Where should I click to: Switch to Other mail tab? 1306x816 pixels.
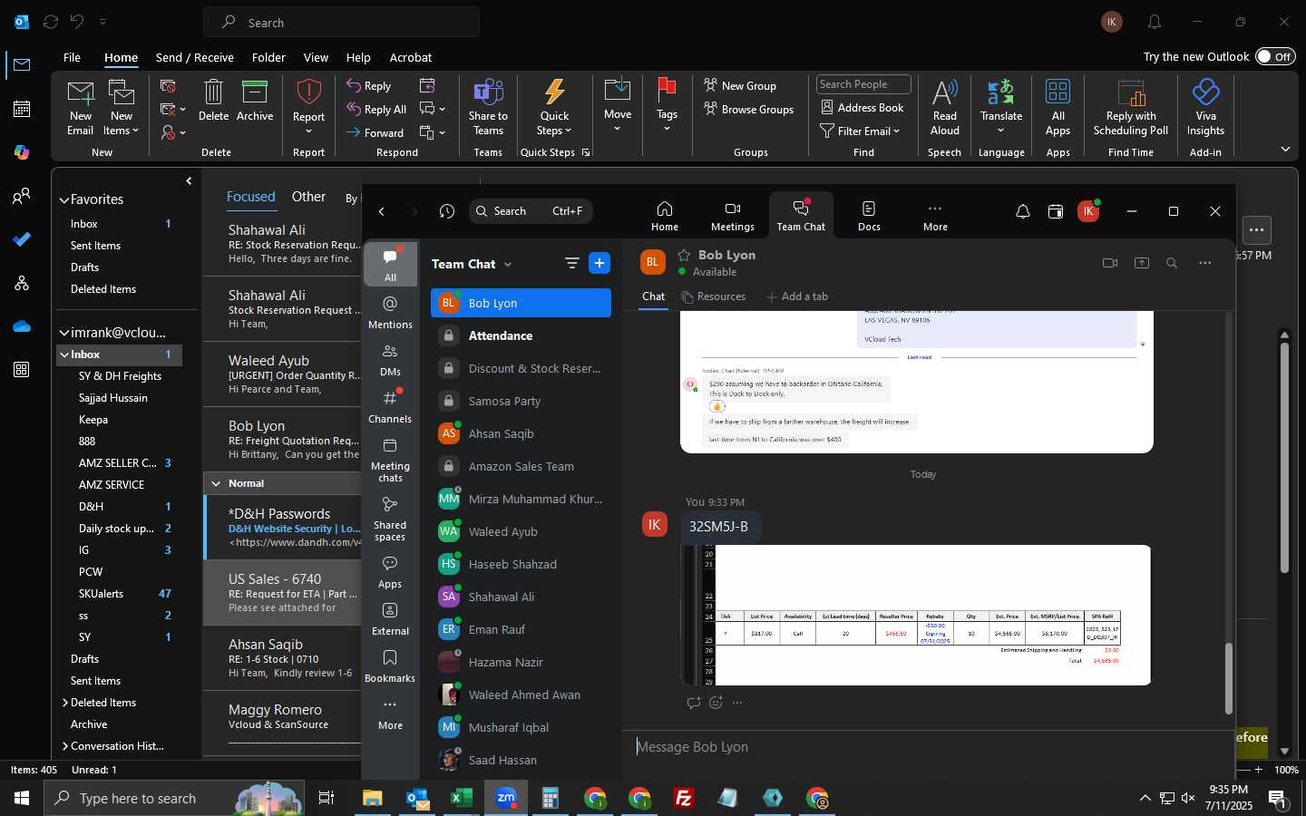308,197
